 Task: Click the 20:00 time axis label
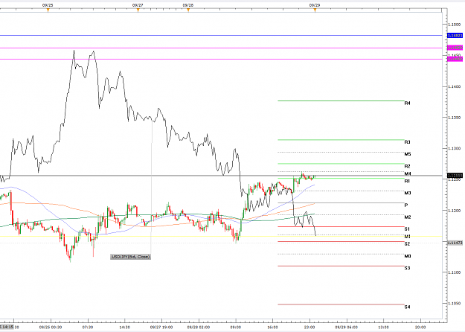coord(420,328)
